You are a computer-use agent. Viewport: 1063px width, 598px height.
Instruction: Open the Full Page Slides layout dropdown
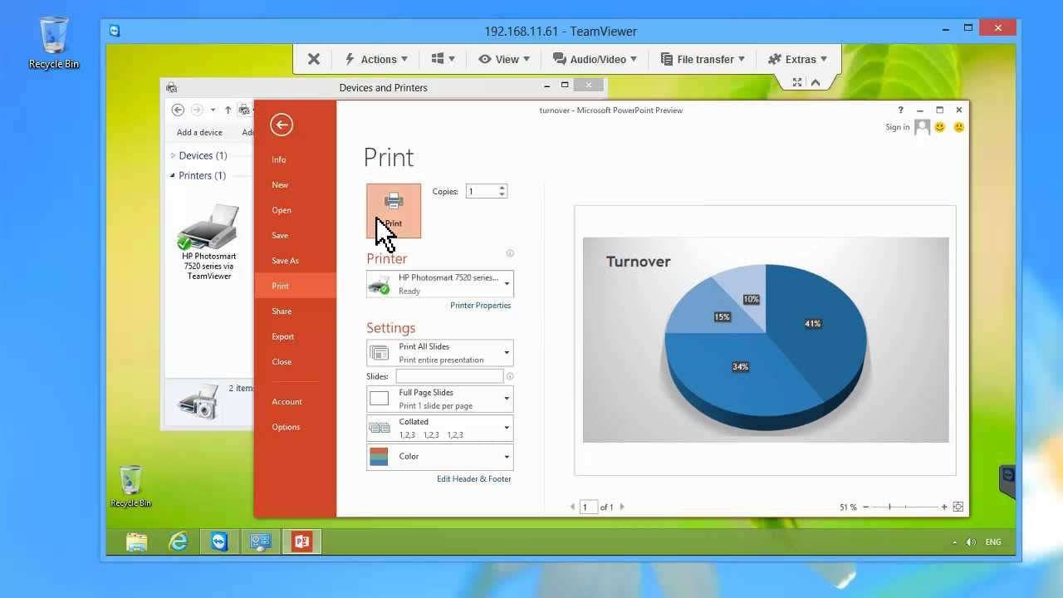pyautogui.click(x=439, y=399)
